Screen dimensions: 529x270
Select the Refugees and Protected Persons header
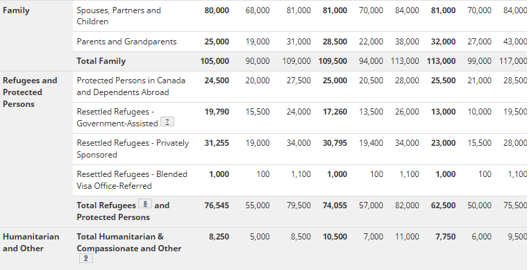click(x=30, y=92)
